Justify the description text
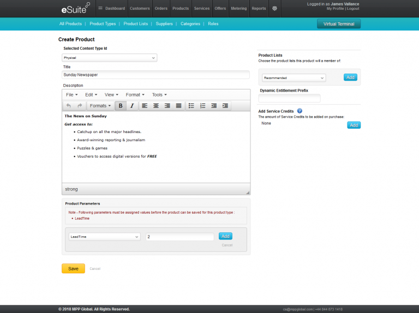 [x=178, y=106]
